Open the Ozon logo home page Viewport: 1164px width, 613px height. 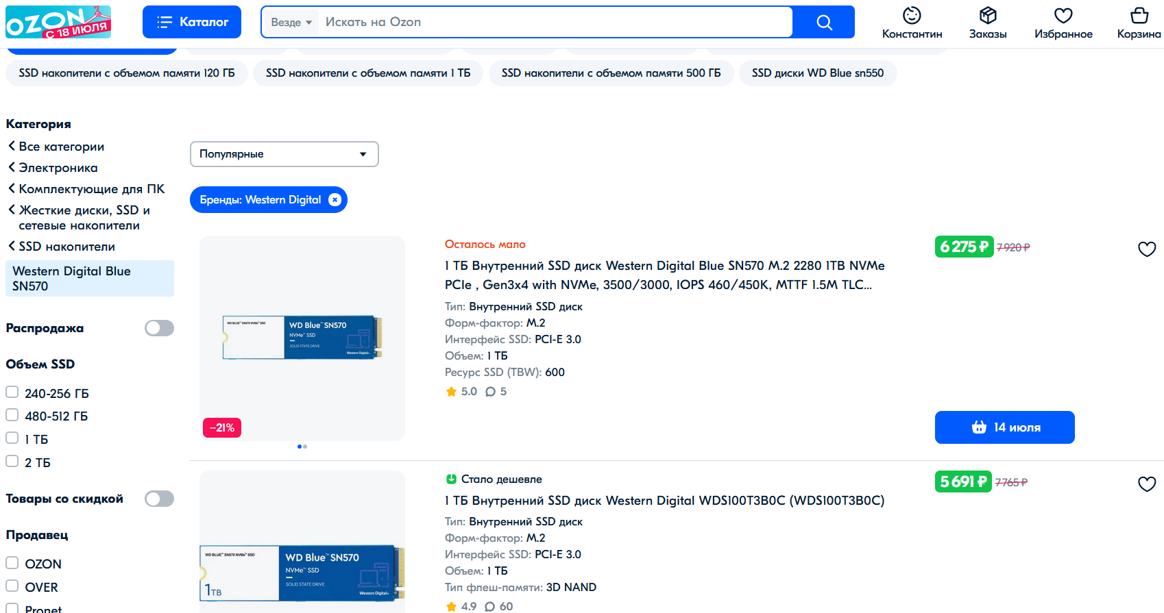(58, 22)
